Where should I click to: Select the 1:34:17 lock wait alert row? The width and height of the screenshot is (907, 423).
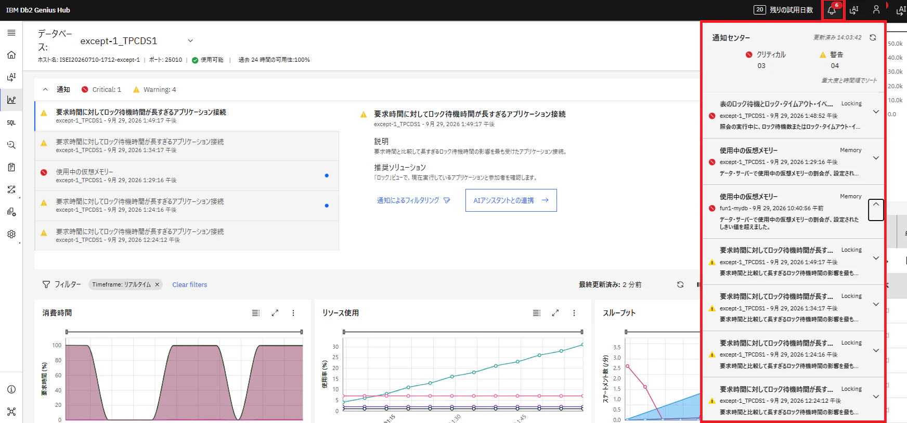coord(187,146)
